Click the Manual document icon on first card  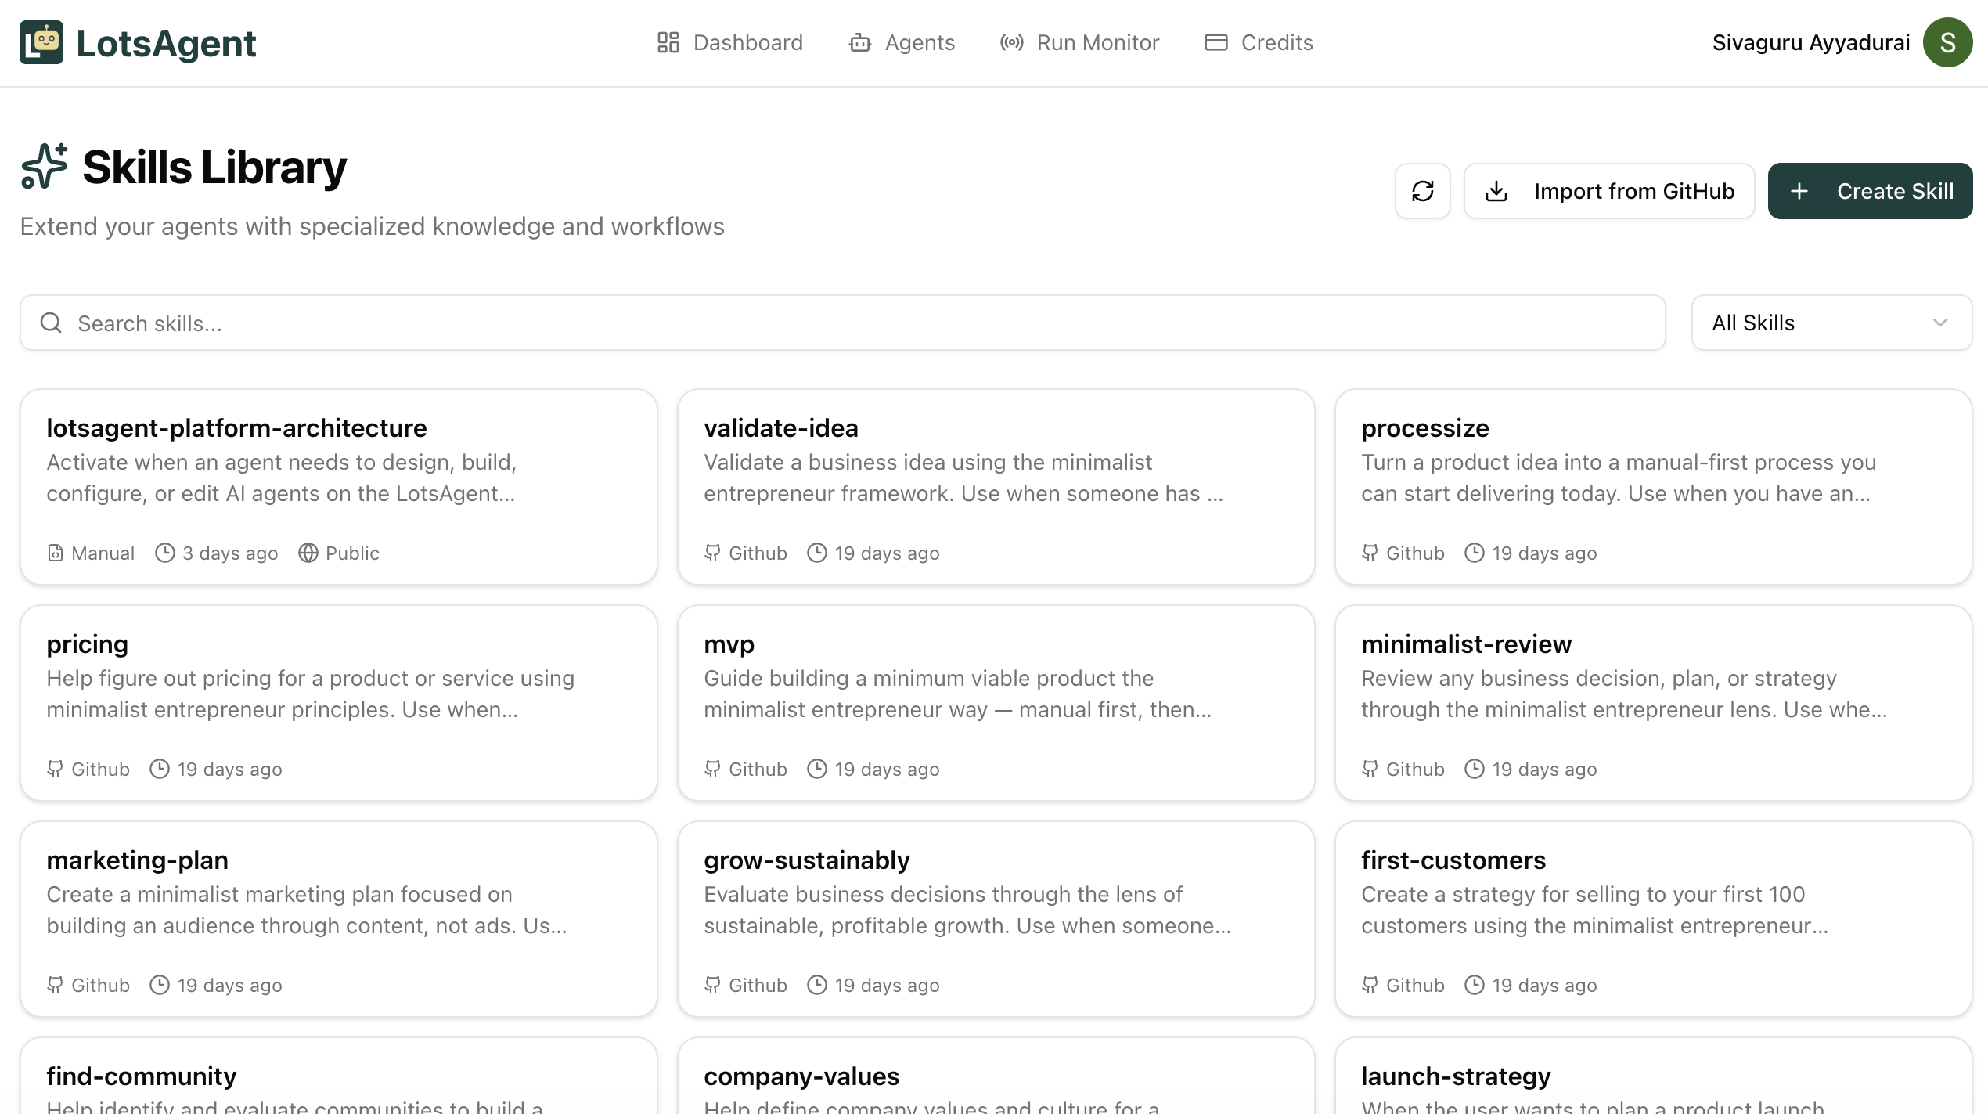coord(56,553)
